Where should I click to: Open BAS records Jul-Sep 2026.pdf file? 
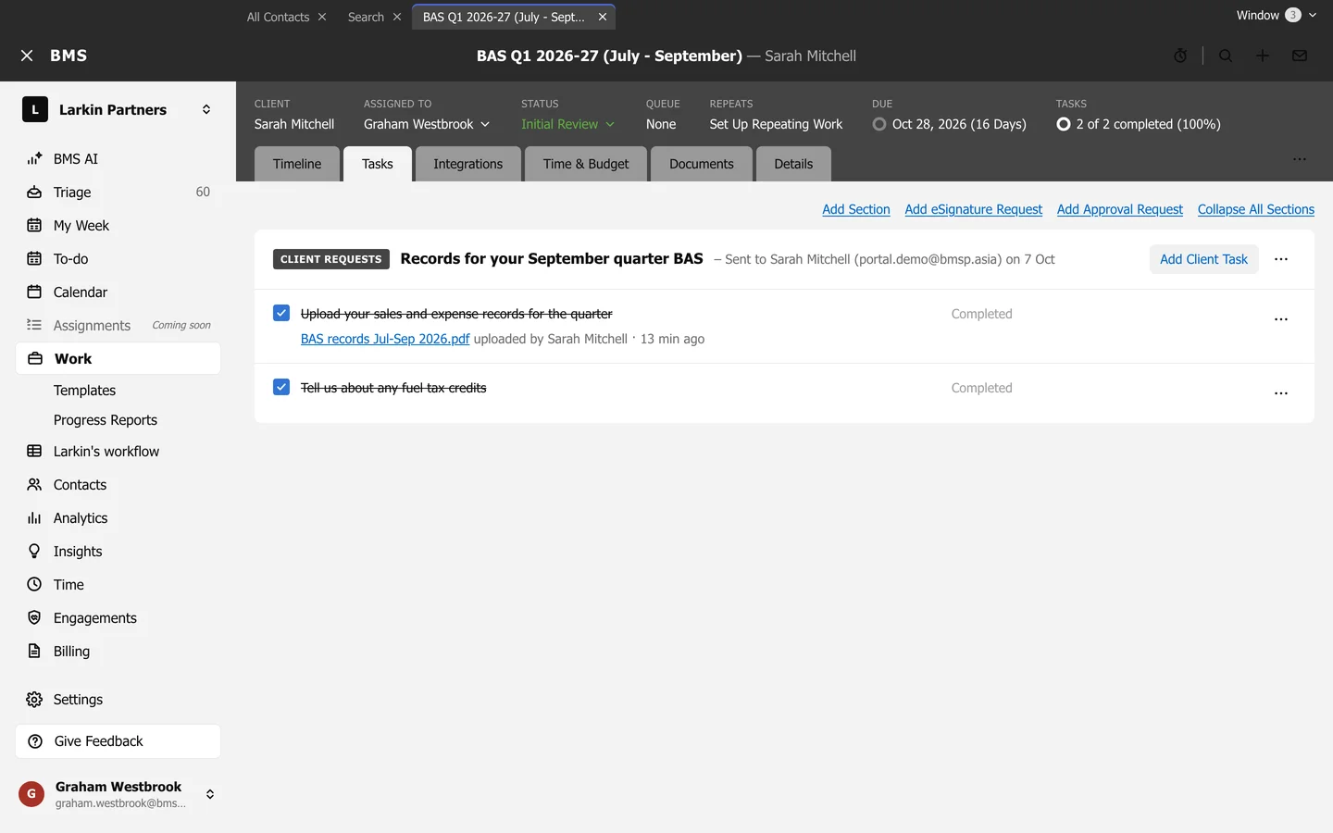[x=385, y=339]
